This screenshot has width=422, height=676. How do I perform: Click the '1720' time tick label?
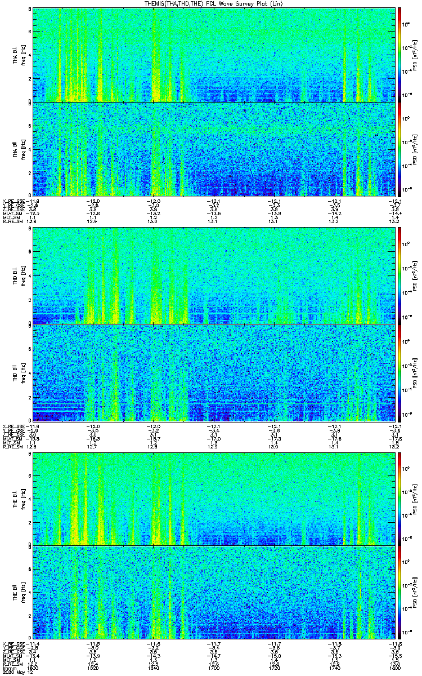(x=274, y=668)
